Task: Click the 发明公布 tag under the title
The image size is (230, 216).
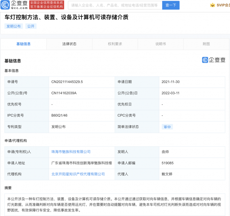Action: pos(14,26)
